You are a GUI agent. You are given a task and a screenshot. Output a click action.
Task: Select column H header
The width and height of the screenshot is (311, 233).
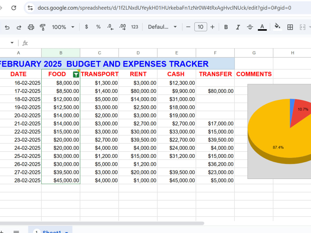292,53
